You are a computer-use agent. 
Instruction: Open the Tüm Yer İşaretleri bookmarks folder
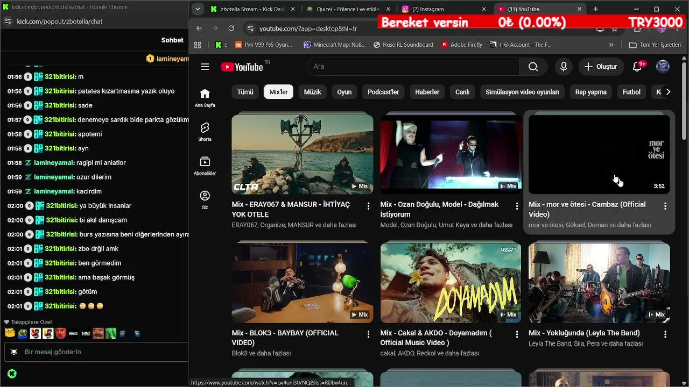pyautogui.click(x=655, y=45)
